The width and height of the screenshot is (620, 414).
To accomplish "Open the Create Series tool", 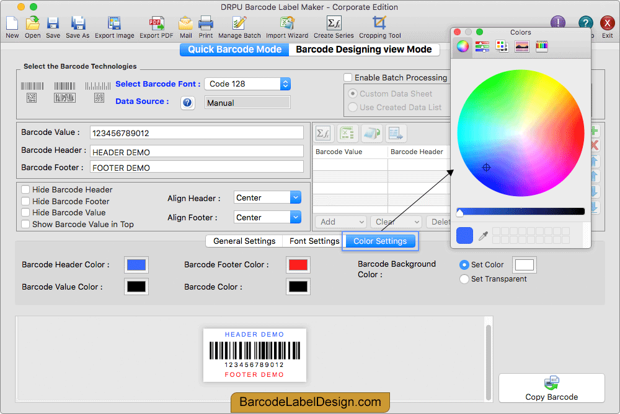I will [x=334, y=24].
